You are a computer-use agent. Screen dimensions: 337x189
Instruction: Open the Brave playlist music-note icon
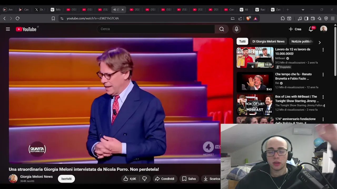tap(300, 18)
